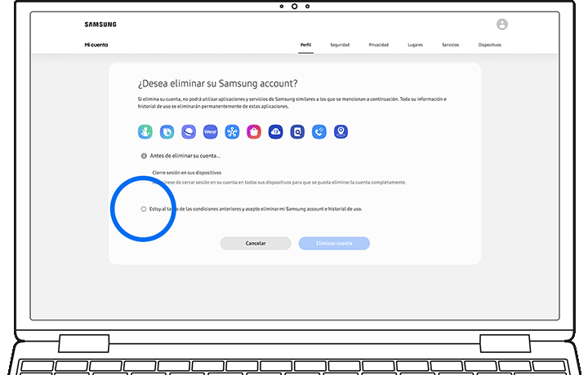Select the 'Estoy al tanto' agreement radio button
This screenshot has height=375, width=588.
click(x=144, y=210)
